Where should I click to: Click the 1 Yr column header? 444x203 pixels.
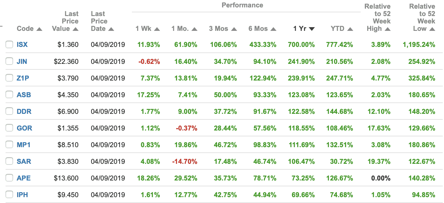pos(299,29)
